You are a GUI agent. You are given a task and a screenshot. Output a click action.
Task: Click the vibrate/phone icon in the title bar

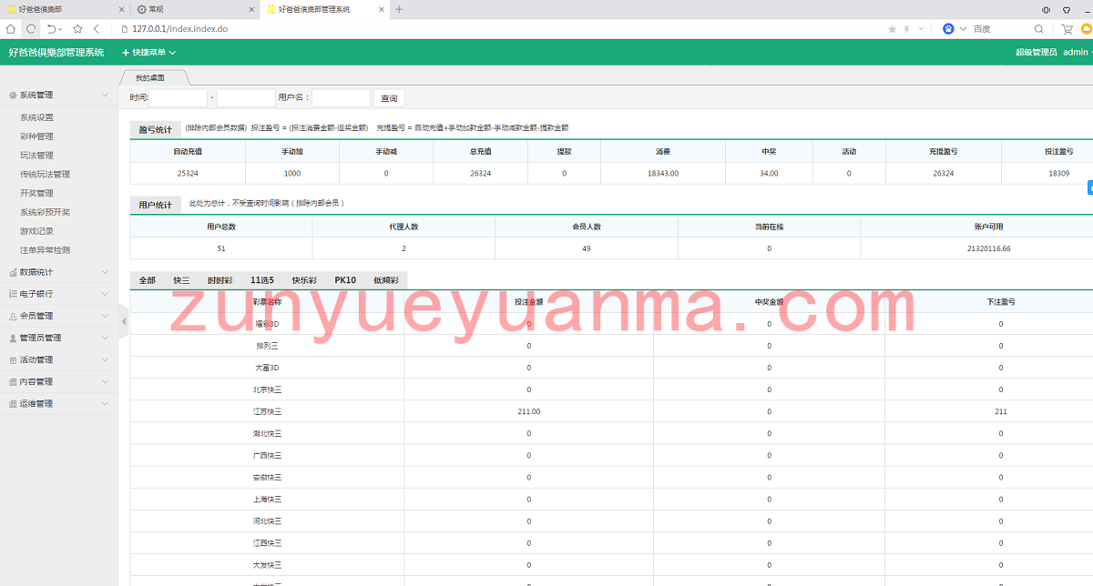pyautogui.click(x=1047, y=9)
